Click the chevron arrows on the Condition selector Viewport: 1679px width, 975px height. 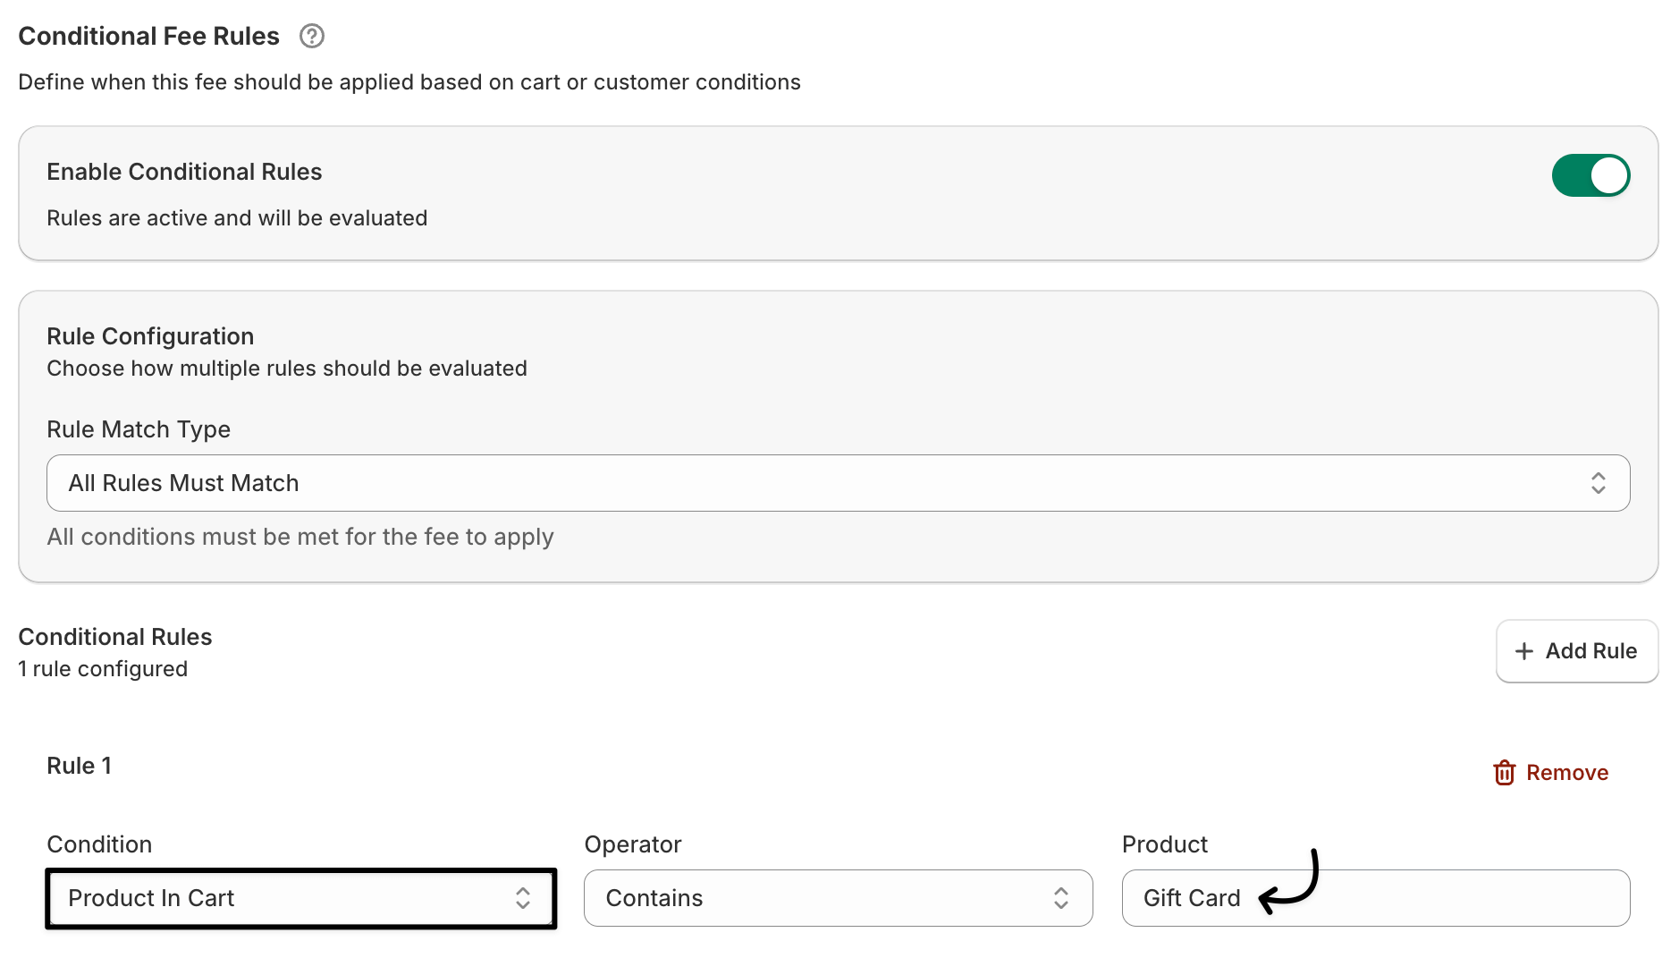(x=523, y=898)
